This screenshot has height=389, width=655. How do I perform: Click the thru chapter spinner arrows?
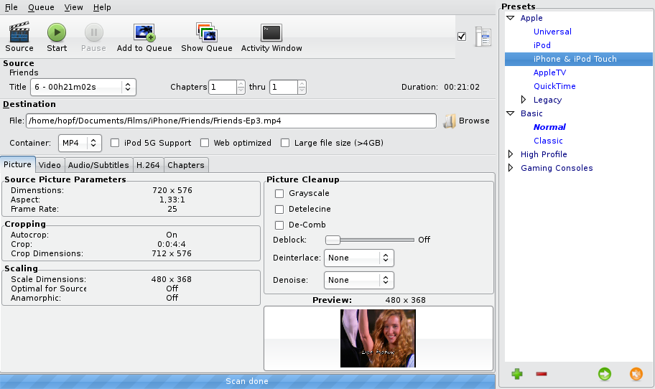click(302, 88)
